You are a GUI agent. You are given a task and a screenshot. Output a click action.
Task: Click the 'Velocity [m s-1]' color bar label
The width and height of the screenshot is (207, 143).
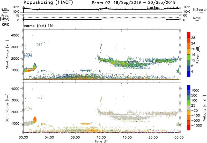click(204, 108)
